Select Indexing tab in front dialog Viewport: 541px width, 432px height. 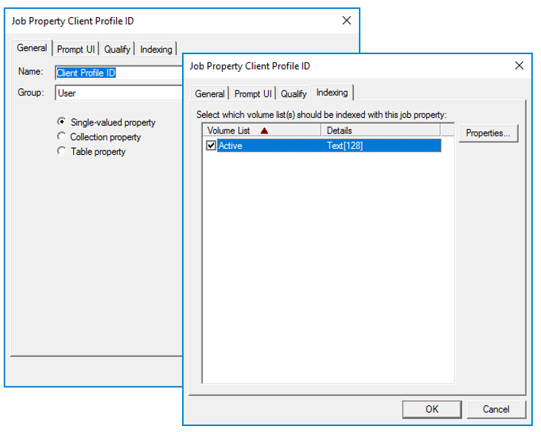click(332, 93)
